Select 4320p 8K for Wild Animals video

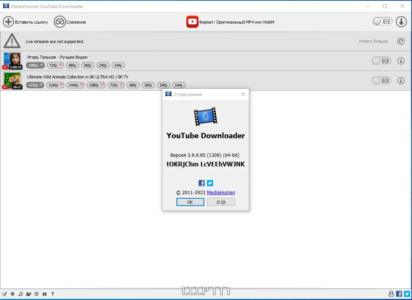click(35, 85)
